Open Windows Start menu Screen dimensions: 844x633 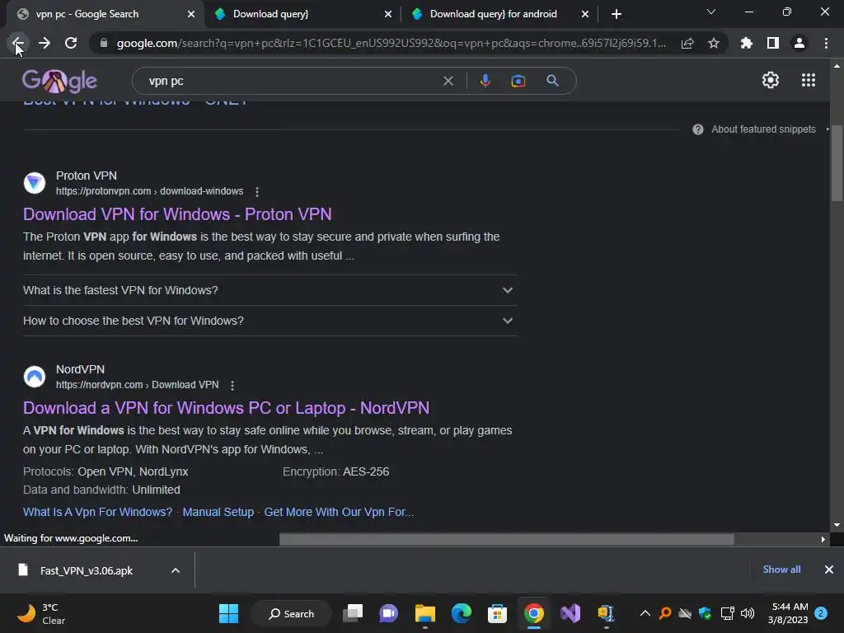click(229, 613)
